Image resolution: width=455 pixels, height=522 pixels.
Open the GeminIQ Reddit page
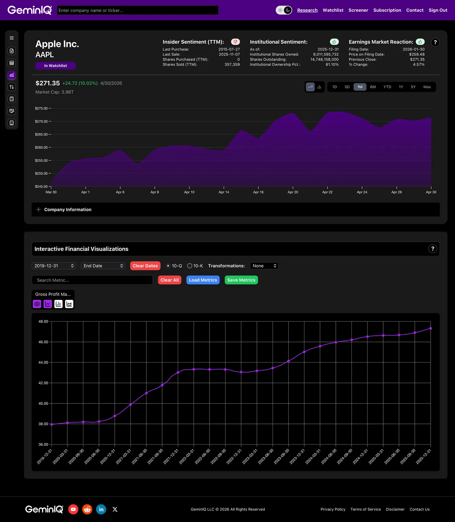(x=87, y=509)
